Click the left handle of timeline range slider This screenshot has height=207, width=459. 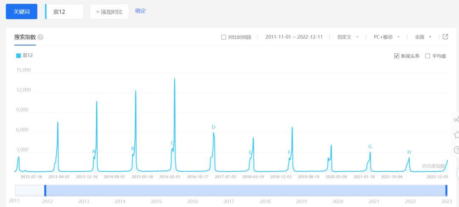[45, 190]
